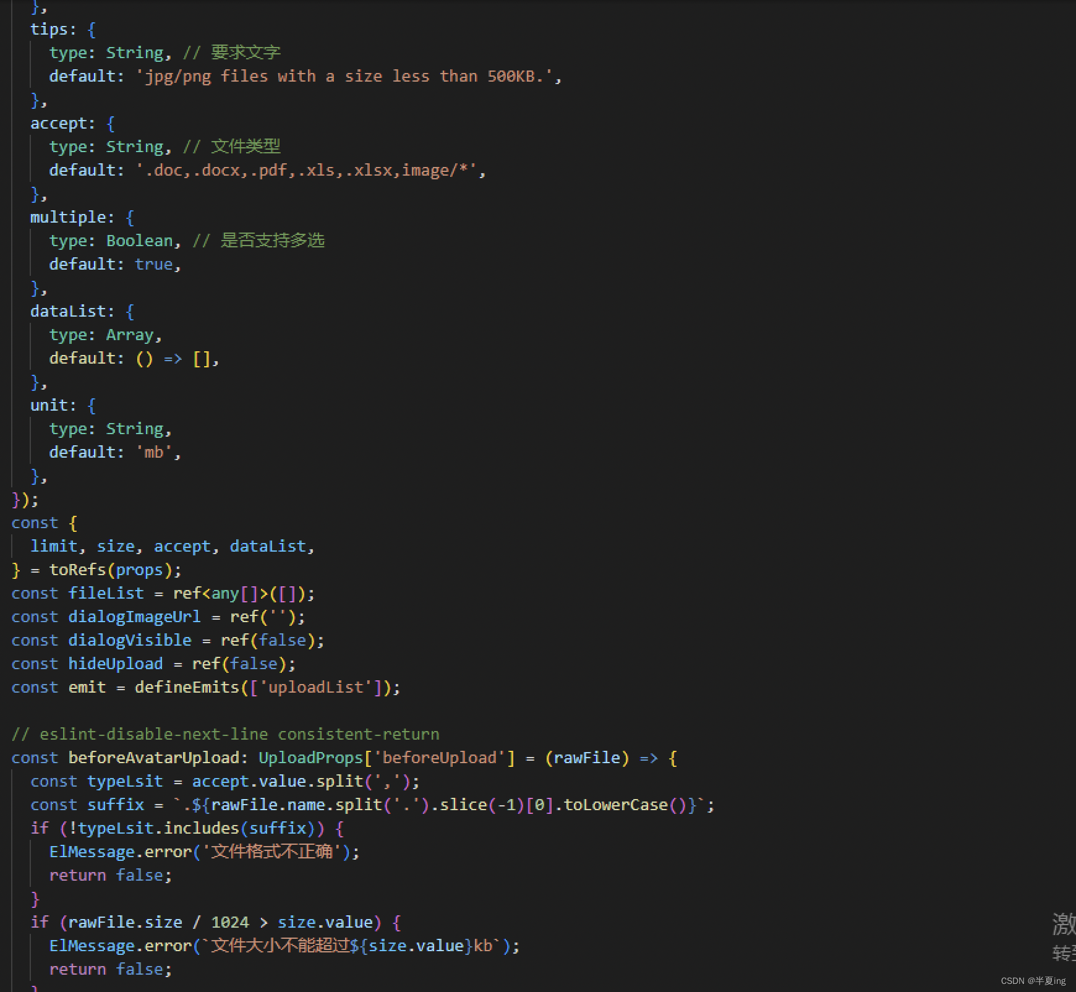
Task: Click the '要求文字' comment
Action: pos(232,53)
